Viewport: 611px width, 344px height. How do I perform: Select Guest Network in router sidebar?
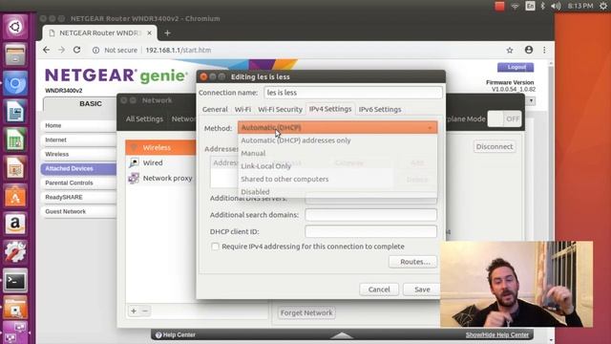tap(78, 211)
